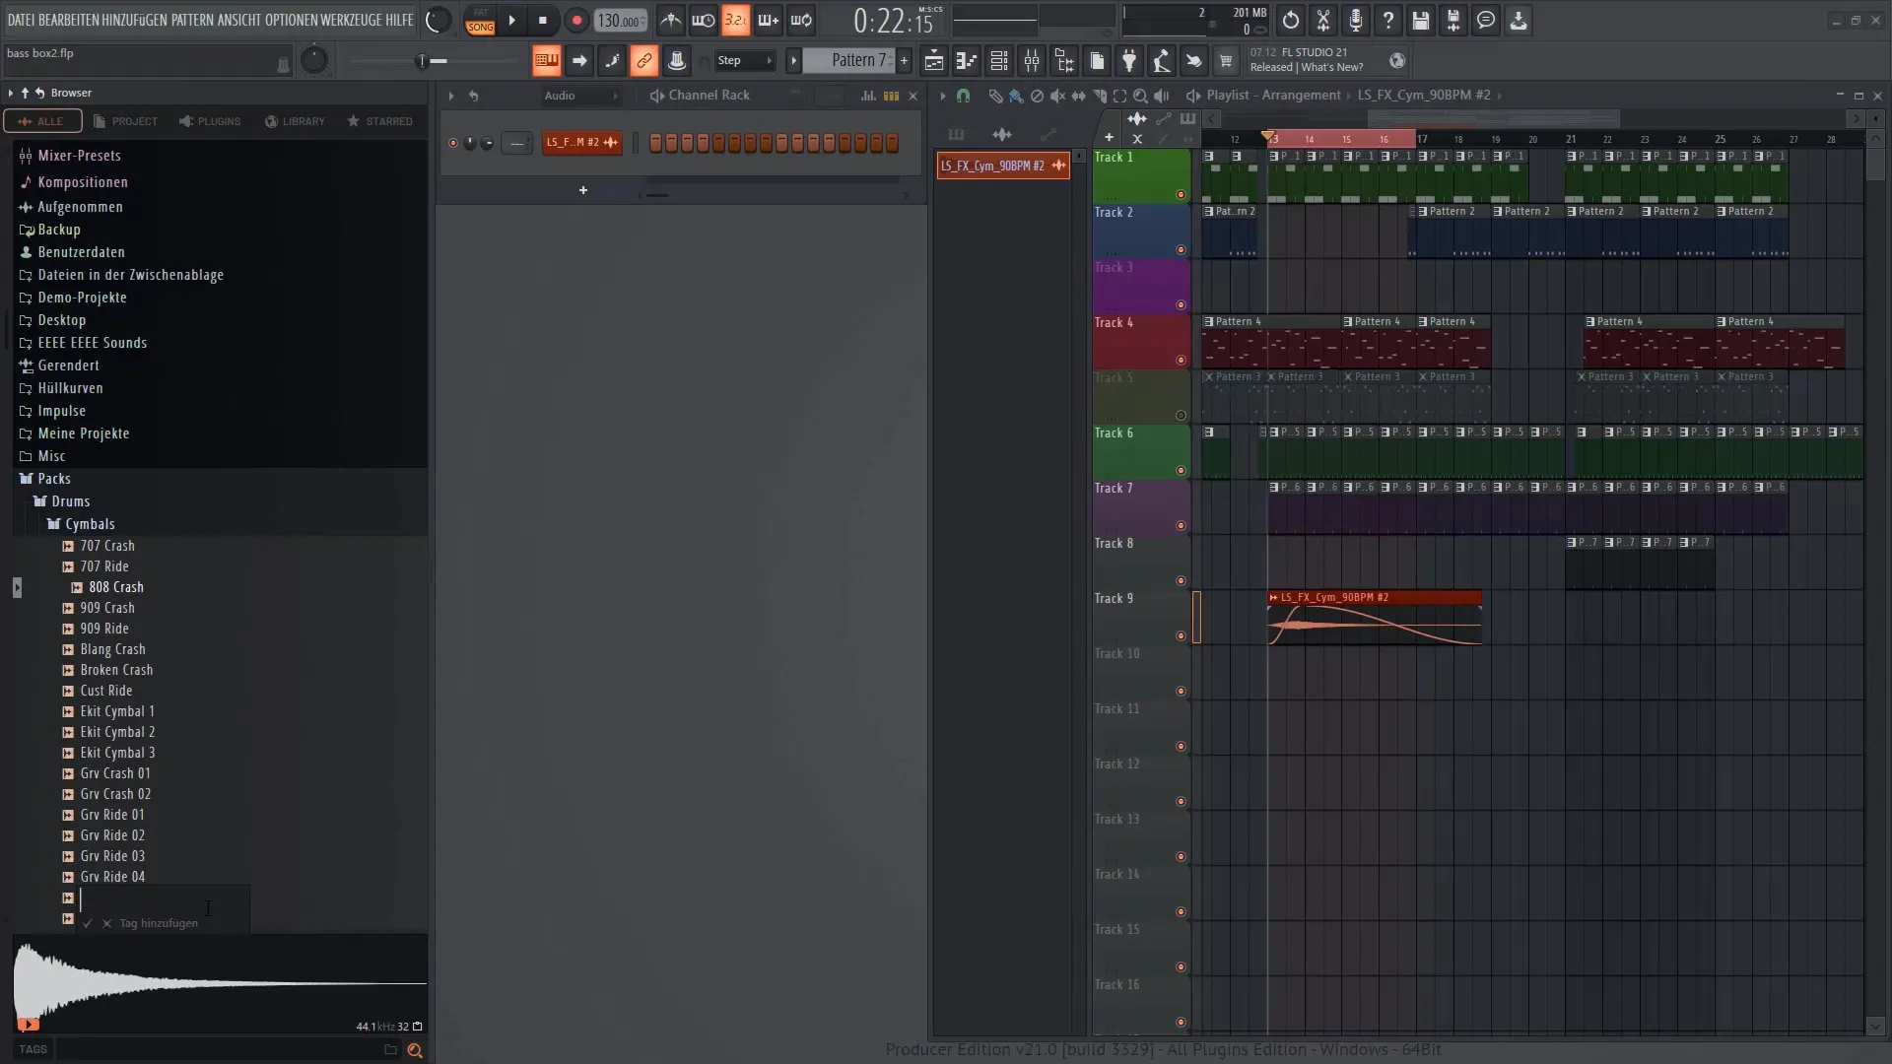Toggle the orange link-to-controller button
The width and height of the screenshot is (1892, 1064).
[x=643, y=61]
